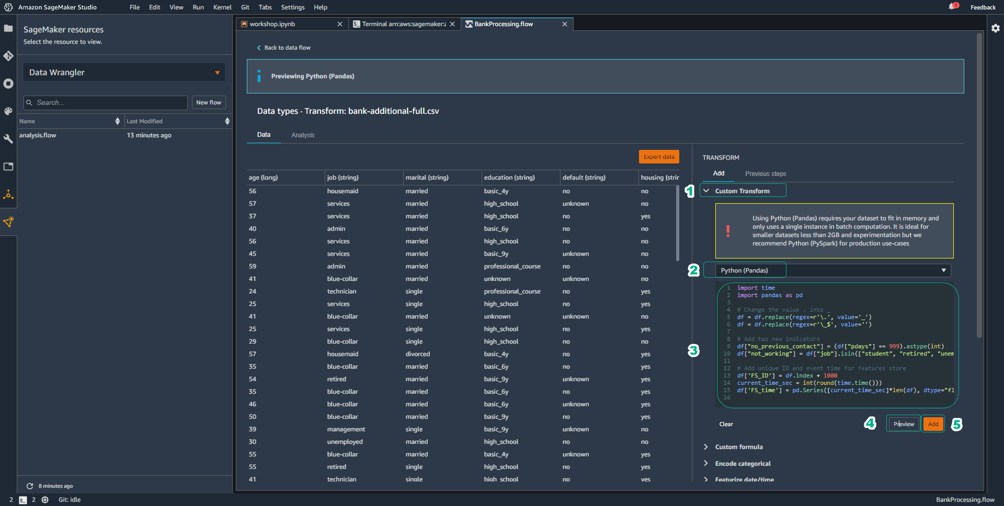Click the Terminal tab's terminal icon
This screenshot has width=1004, height=506.
357,24
